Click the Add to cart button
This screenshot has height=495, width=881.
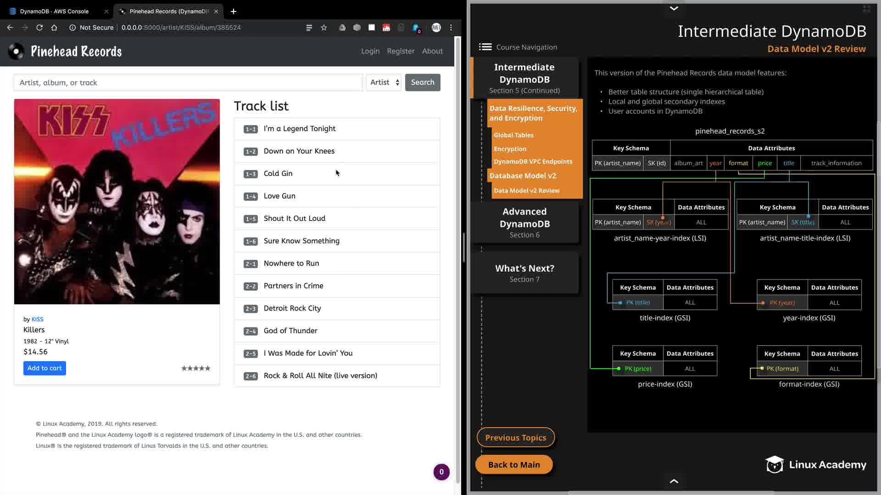(x=45, y=368)
